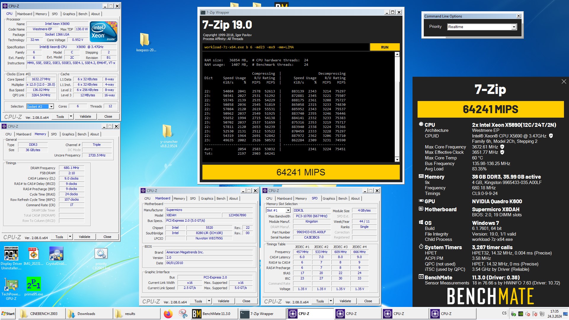Click the Nuvoton W83795G LPCIO field
Screen dimensions: 569x320
tap(209, 238)
